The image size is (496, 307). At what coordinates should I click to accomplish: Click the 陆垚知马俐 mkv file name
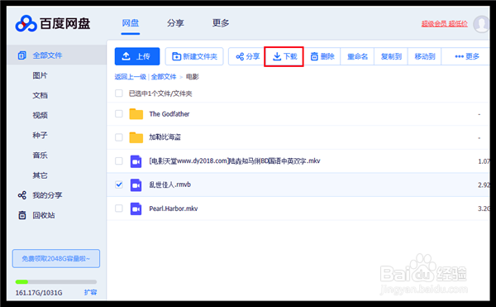tap(235, 161)
